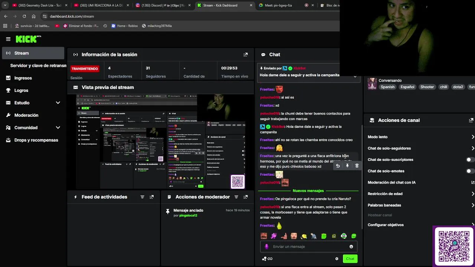Image resolution: width=475 pixels, height=267 pixels.
Task: Open the browser home page
Action: (33, 16)
